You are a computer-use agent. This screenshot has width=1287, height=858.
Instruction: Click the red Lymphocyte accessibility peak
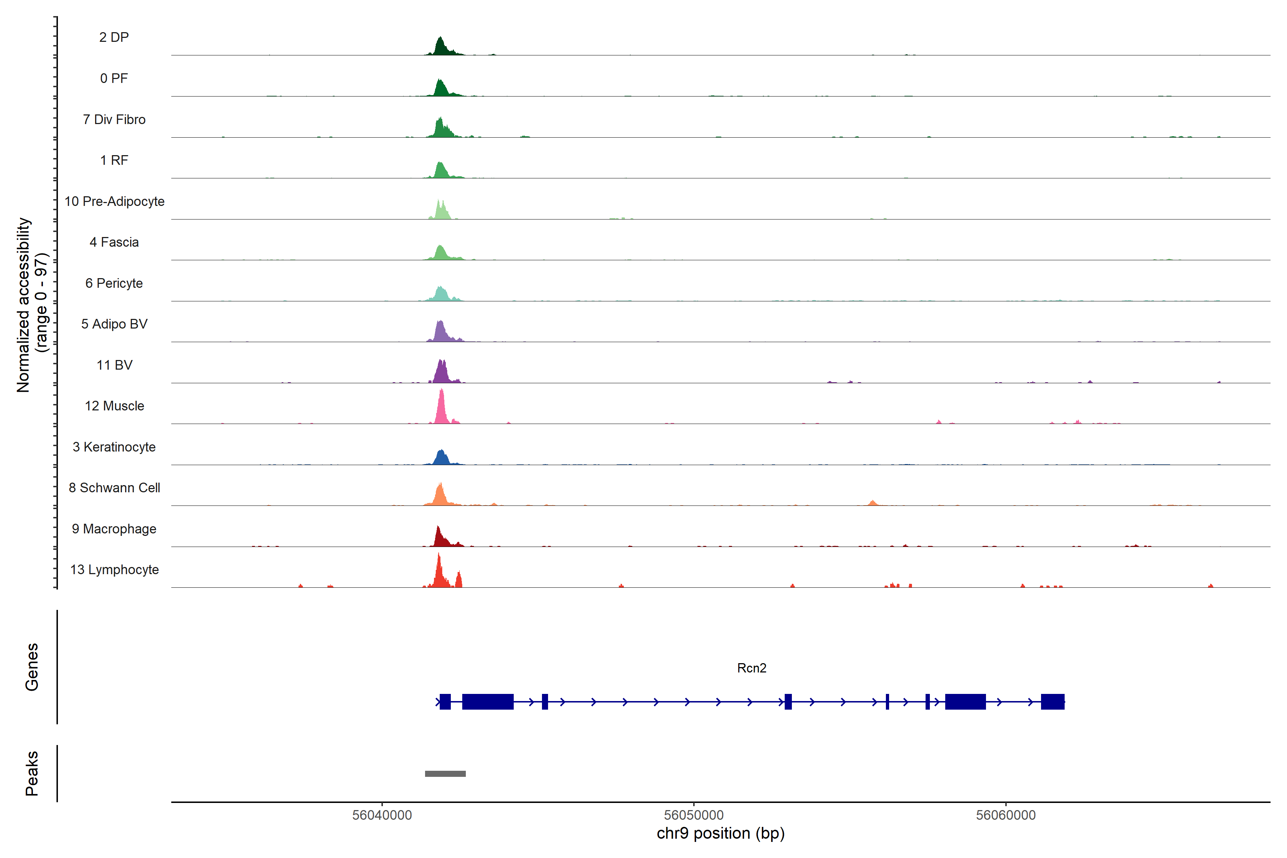pos(439,573)
